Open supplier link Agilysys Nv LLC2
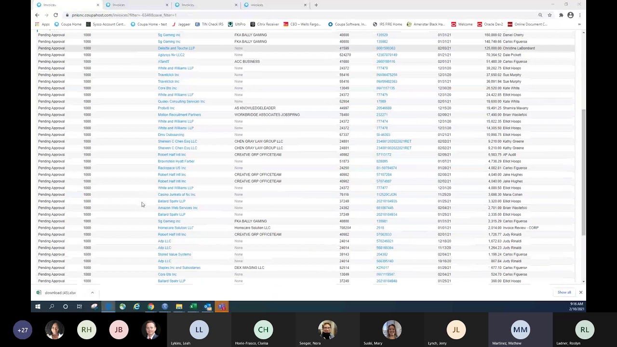The image size is (617, 347). pos(171,55)
